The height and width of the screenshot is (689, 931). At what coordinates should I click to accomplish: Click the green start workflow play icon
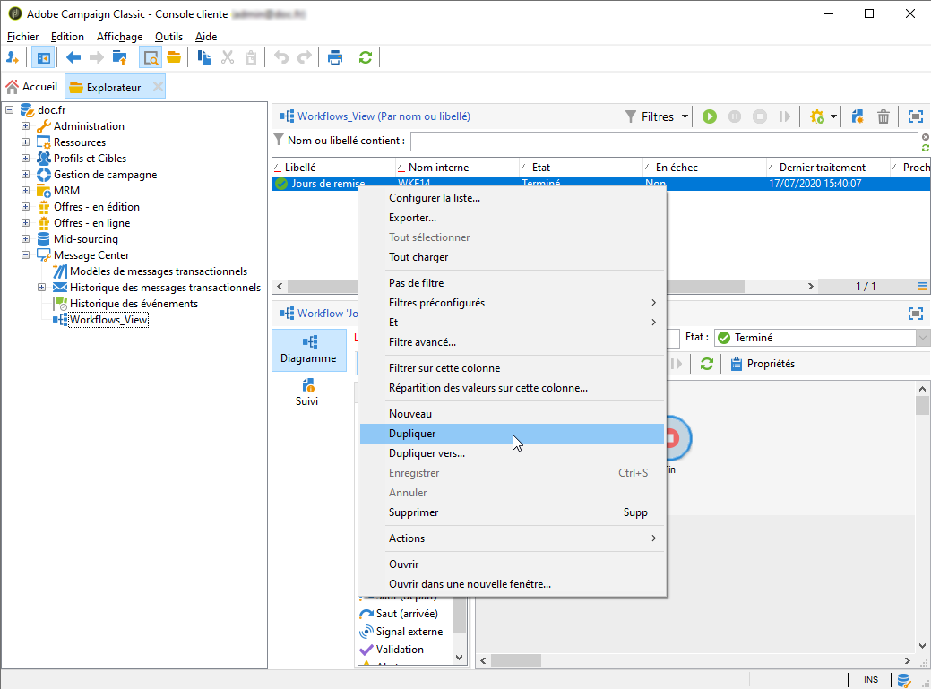710,116
